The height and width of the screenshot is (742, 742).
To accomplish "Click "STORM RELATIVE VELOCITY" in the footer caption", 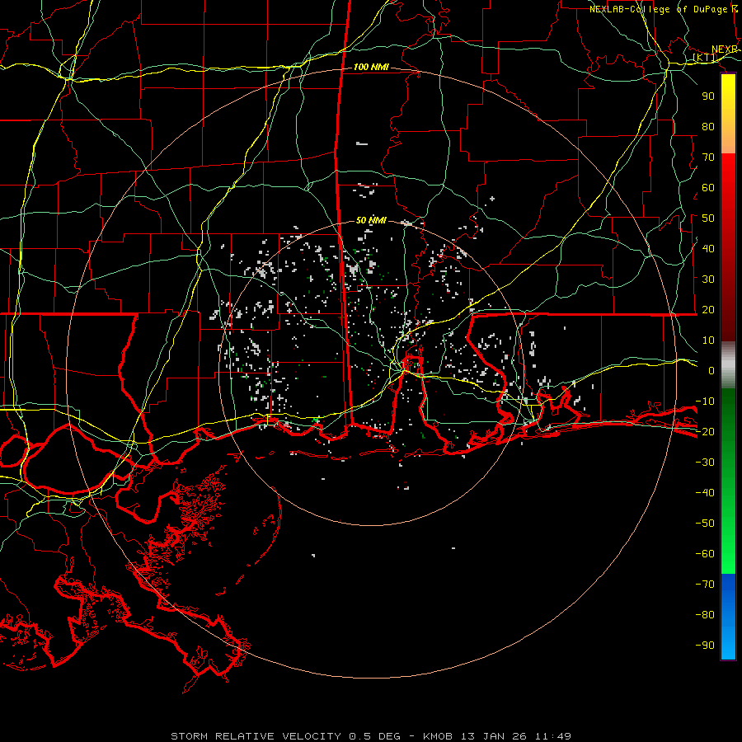I will click(x=256, y=736).
